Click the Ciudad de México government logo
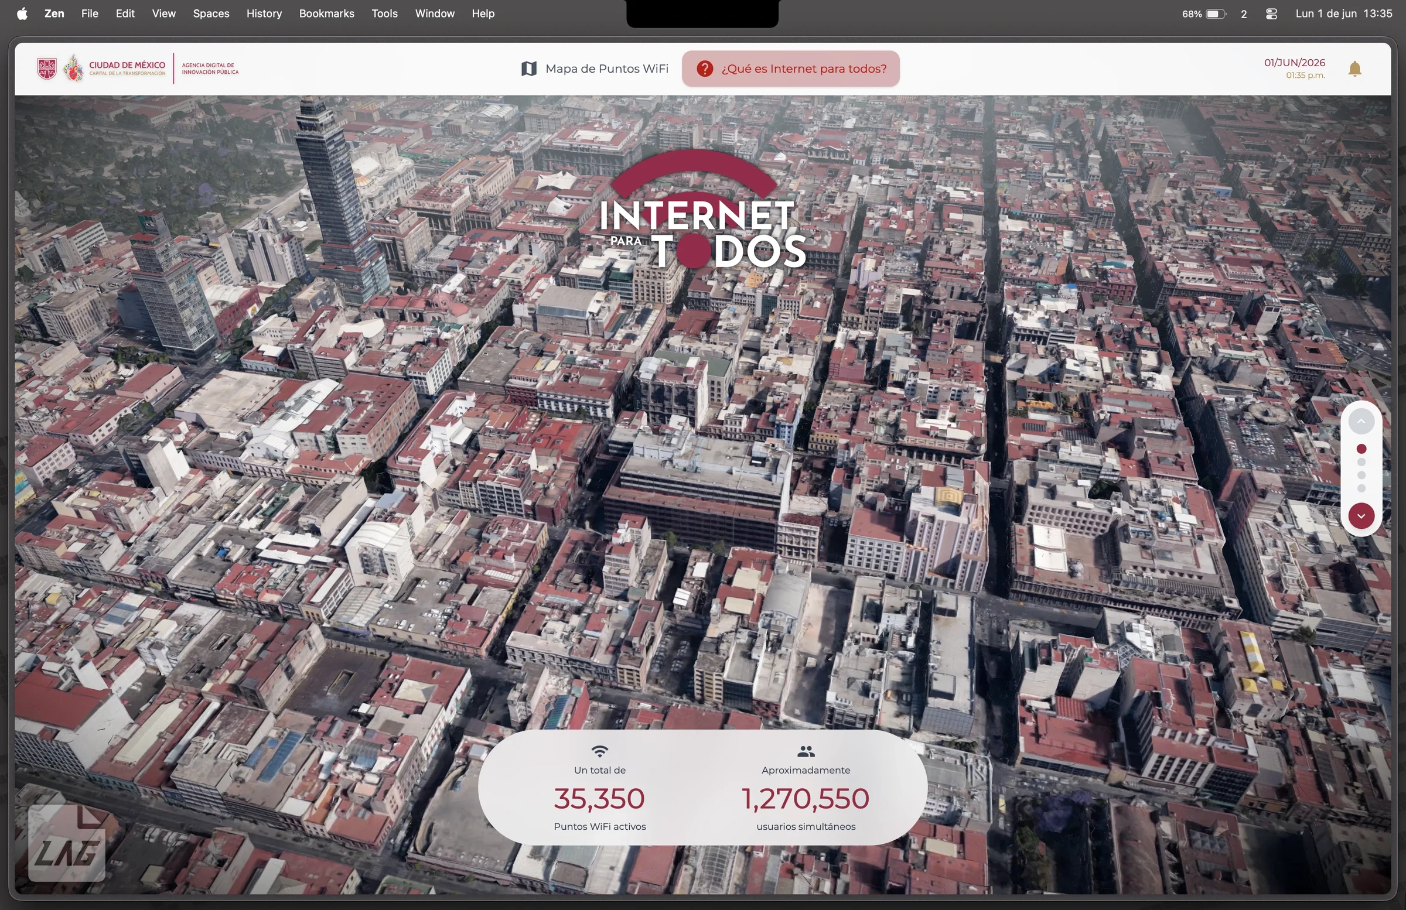 (101, 69)
